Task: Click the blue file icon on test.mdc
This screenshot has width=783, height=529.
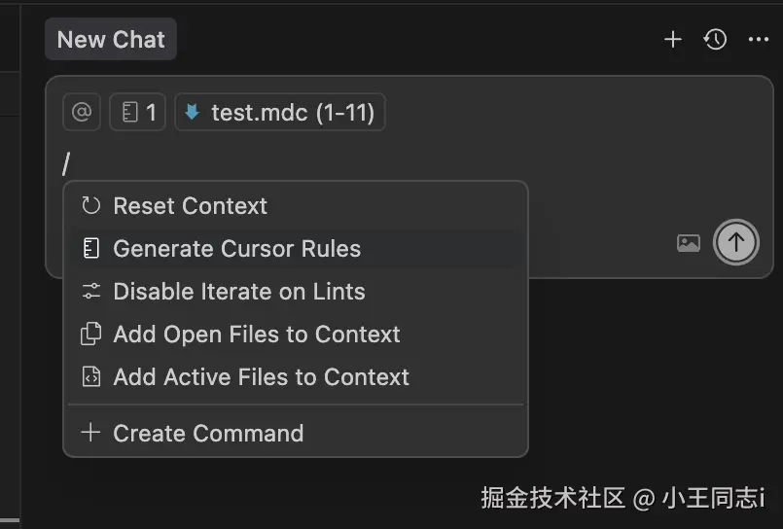Action: tap(193, 113)
